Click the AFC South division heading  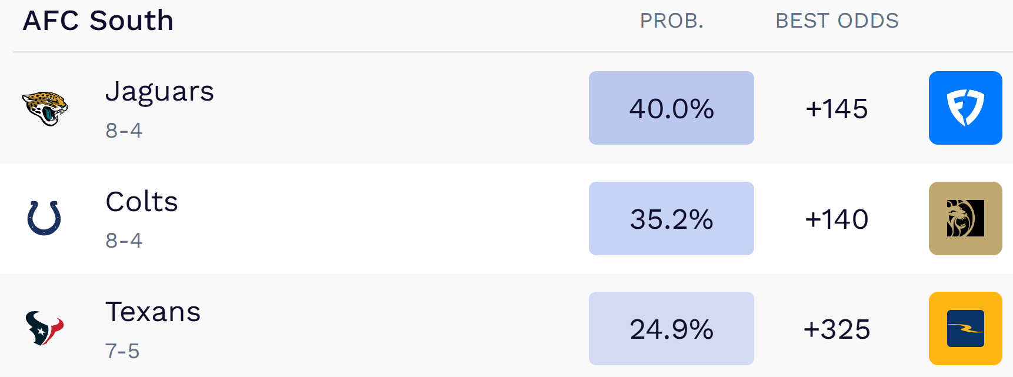tap(98, 21)
